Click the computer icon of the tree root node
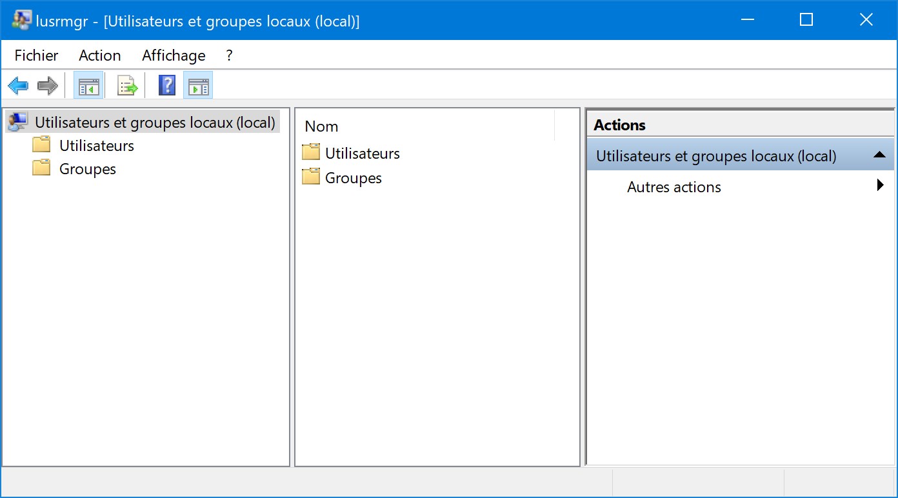 click(18, 121)
